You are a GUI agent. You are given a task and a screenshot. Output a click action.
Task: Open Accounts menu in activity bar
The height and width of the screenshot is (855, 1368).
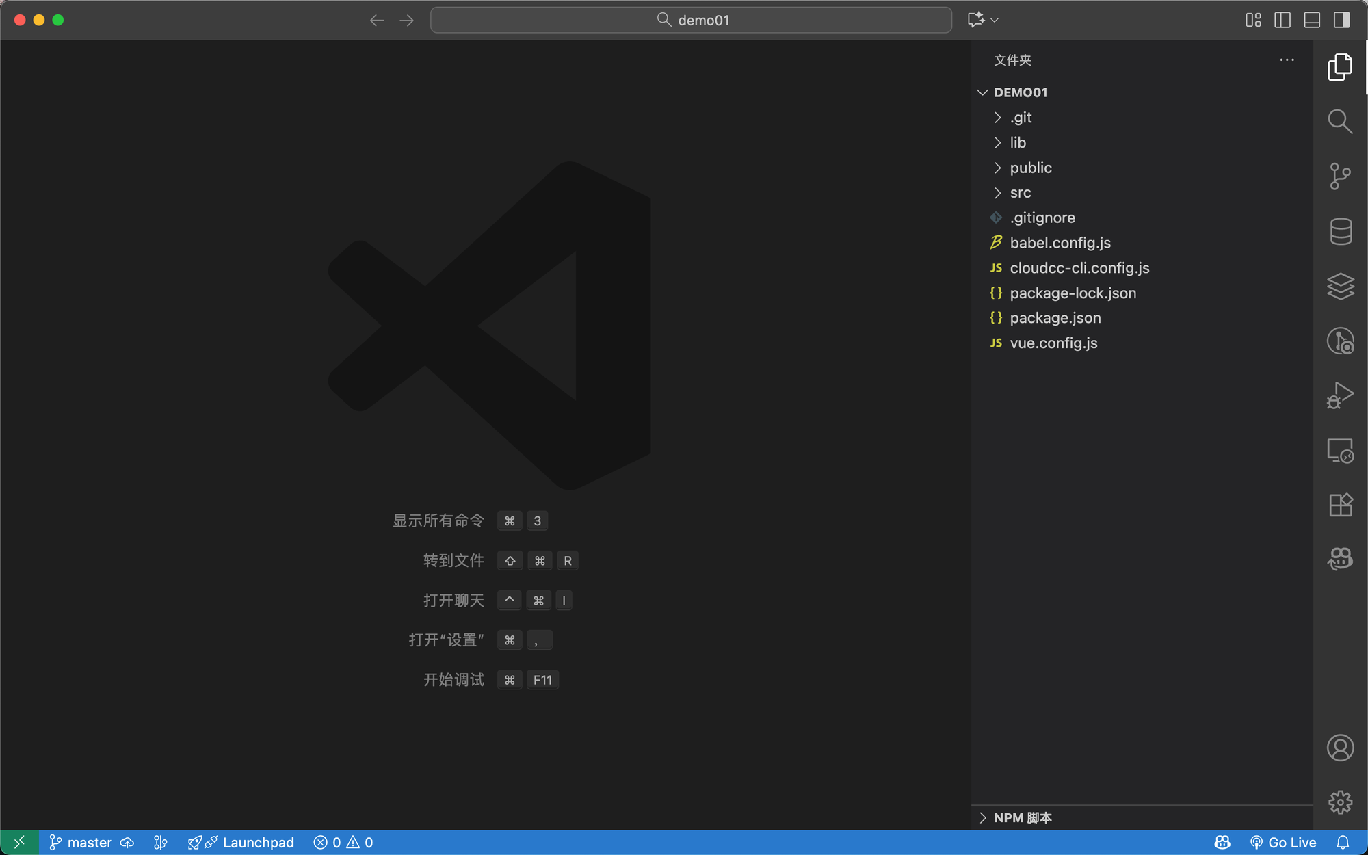[x=1340, y=748]
